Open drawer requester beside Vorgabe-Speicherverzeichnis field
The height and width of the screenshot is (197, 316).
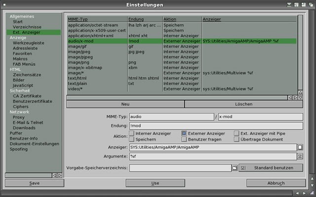235,168
